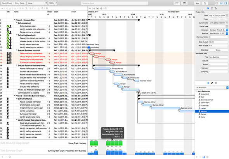Click the first Gantt toolbar arrow icon
This screenshot has height=159, width=229.
pos(90,9)
